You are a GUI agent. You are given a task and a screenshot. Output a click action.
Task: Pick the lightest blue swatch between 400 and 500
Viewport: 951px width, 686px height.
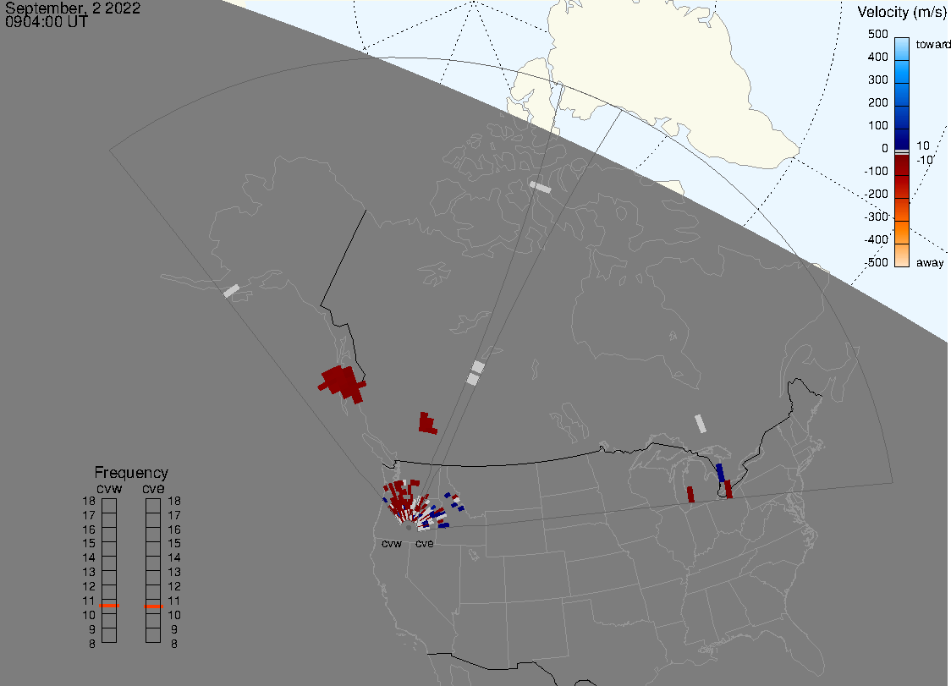coord(902,49)
